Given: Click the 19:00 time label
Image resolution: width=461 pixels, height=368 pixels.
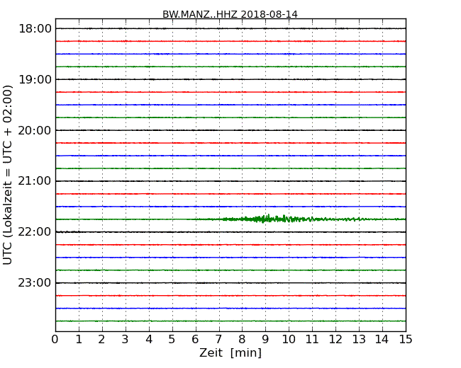Looking at the screenshot, I should click(x=35, y=79).
